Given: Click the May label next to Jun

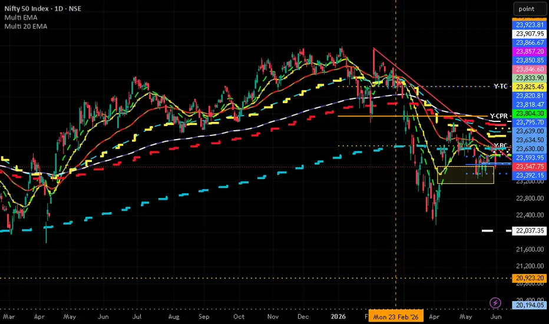Looking at the screenshot, I should 466,317.
